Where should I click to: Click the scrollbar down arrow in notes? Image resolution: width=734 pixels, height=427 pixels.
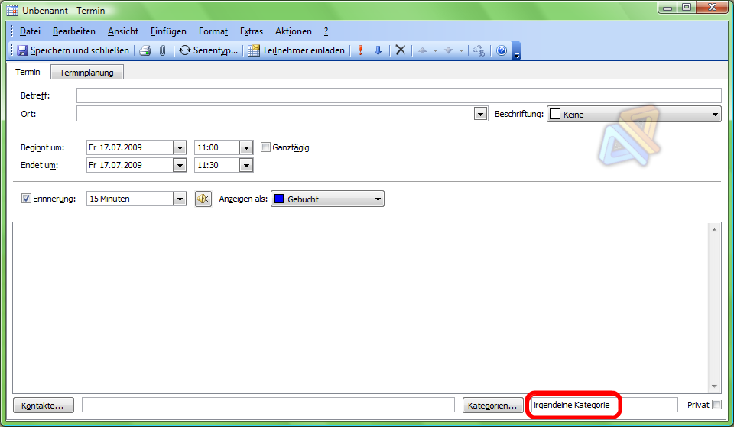(714, 387)
